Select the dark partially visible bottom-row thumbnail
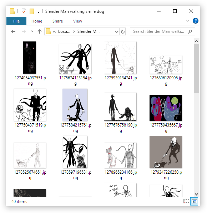207x213 pixels. point(30,193)
